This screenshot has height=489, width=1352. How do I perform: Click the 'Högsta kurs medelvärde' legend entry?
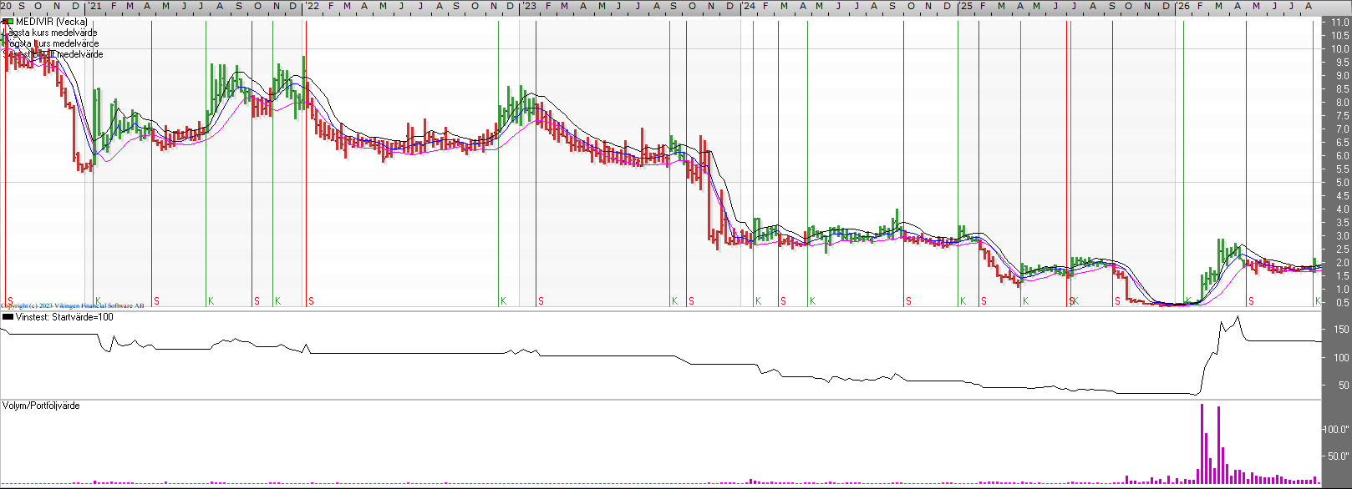click(x=51, y=43)
